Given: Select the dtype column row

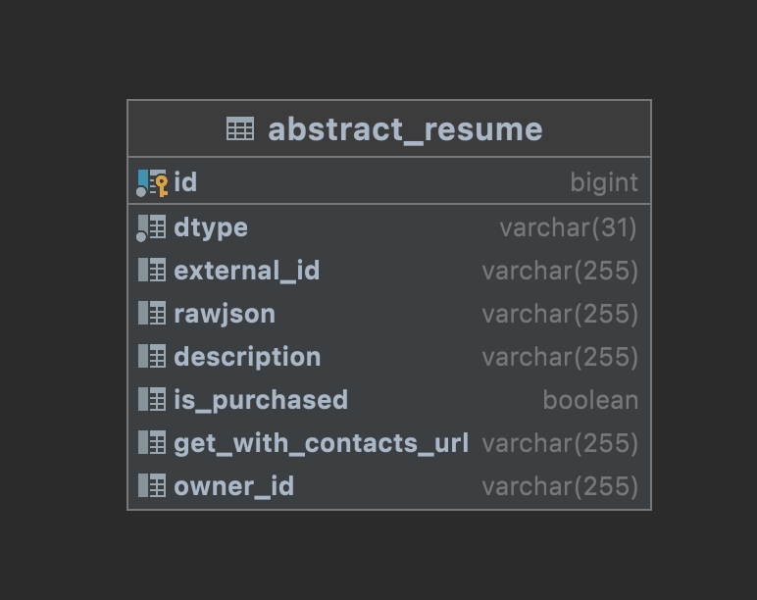Looking at the screenshot, I should point(389,227).
